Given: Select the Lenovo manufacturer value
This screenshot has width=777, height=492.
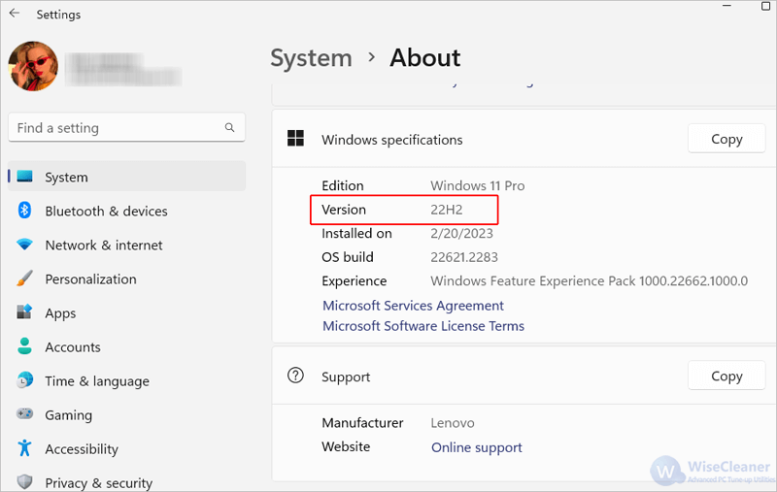Looking at the screenshot, I should coord(453,423).
